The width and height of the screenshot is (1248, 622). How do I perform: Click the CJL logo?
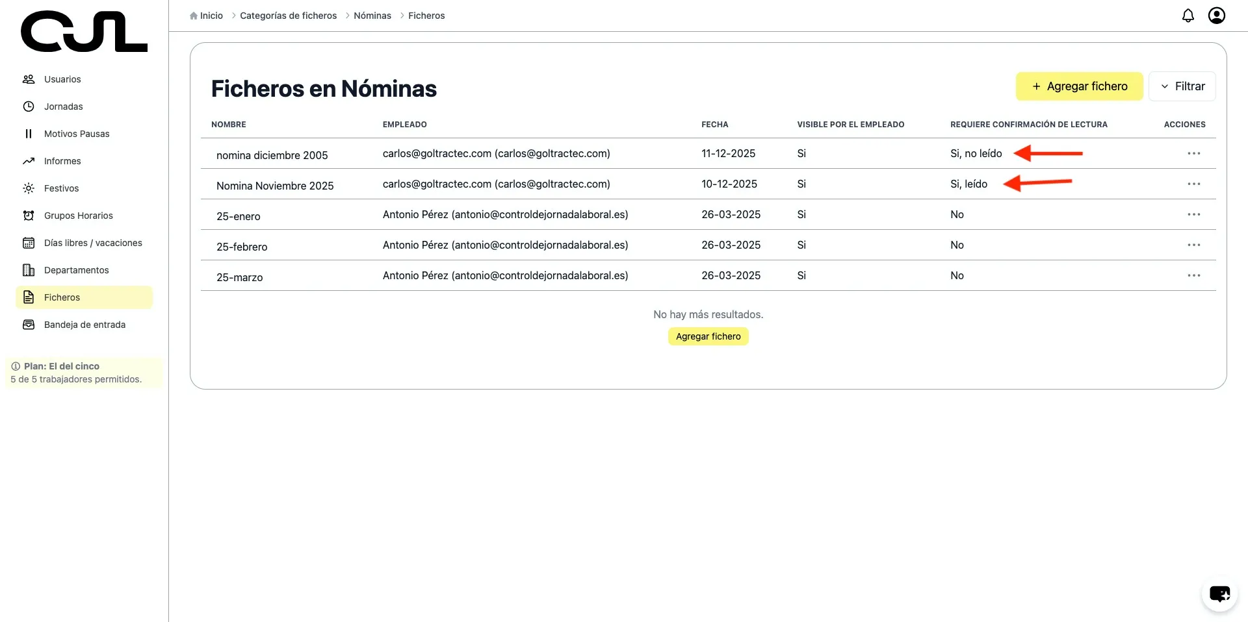tap(84, 32)
